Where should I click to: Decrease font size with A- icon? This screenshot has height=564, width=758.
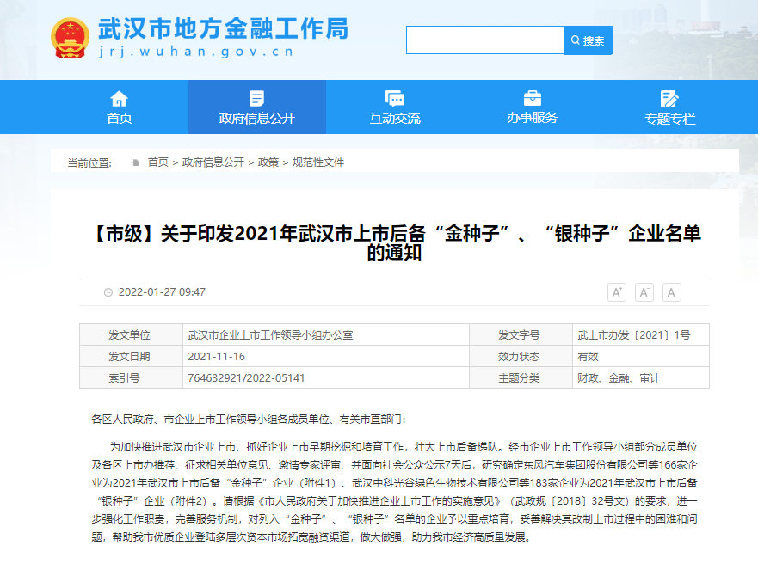tap(644, 292)
